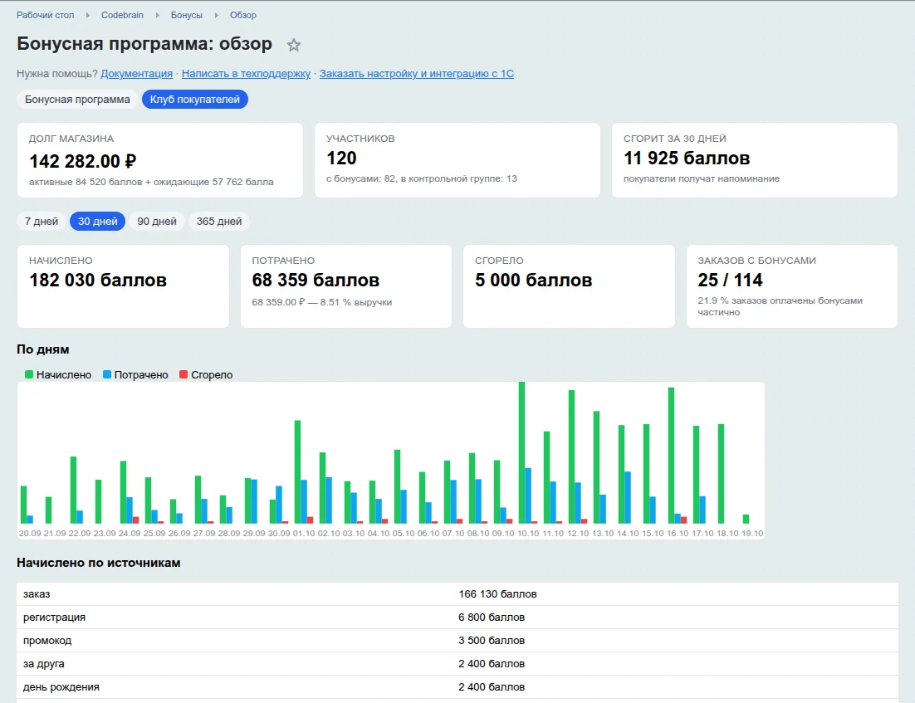Switch to Бонусная программа tab
915x703 pixels.
click(x=77, y=99)
